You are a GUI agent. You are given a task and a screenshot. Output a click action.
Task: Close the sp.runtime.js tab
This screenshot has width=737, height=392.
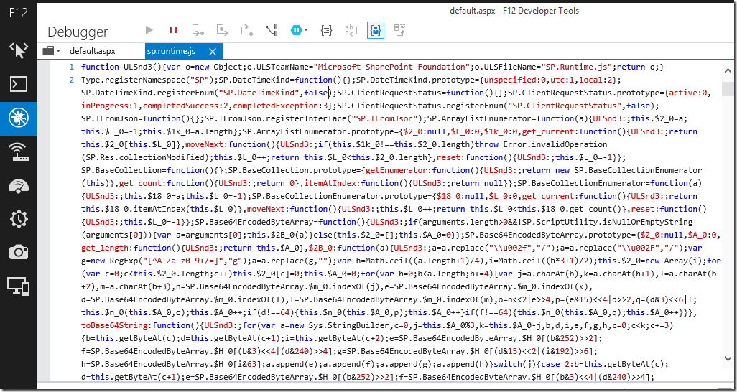click(213, 52)
